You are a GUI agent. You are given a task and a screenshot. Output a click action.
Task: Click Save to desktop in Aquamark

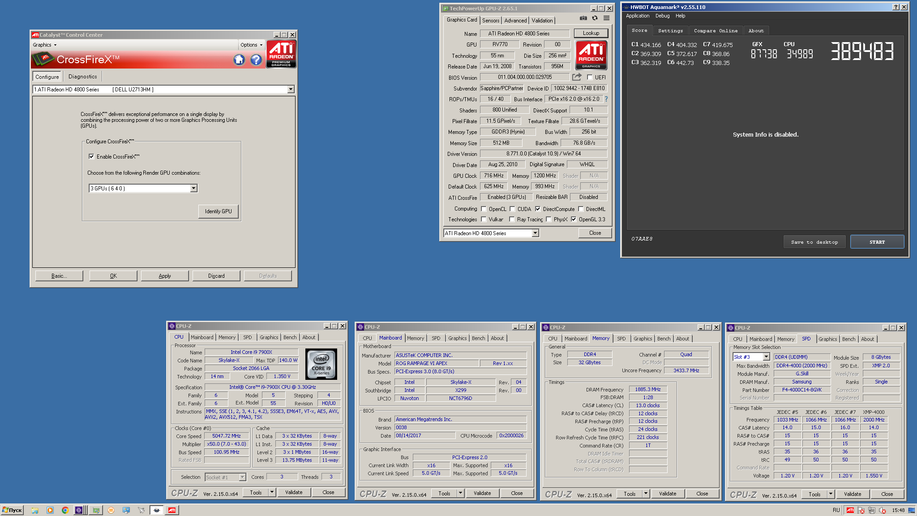[x=814, y=242]
